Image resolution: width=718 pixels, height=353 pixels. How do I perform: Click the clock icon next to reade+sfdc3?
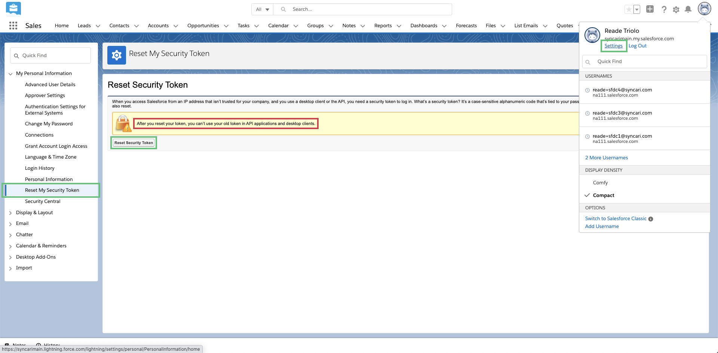(587, 113)
